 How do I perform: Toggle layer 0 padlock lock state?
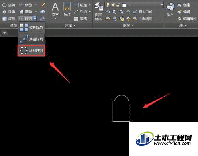click(118, 5)
